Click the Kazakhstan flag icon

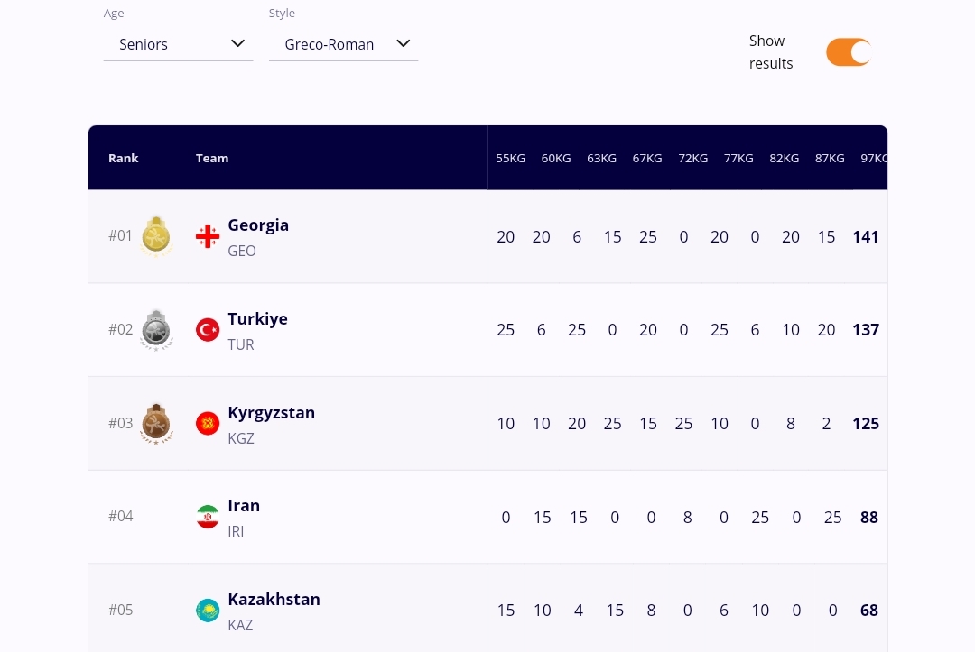click(x=208, y=611)
